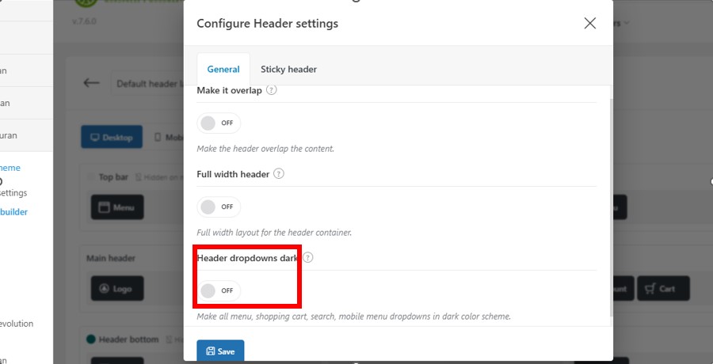Switch to the Sticky header tab
The image size is (713, 364).
288,70
